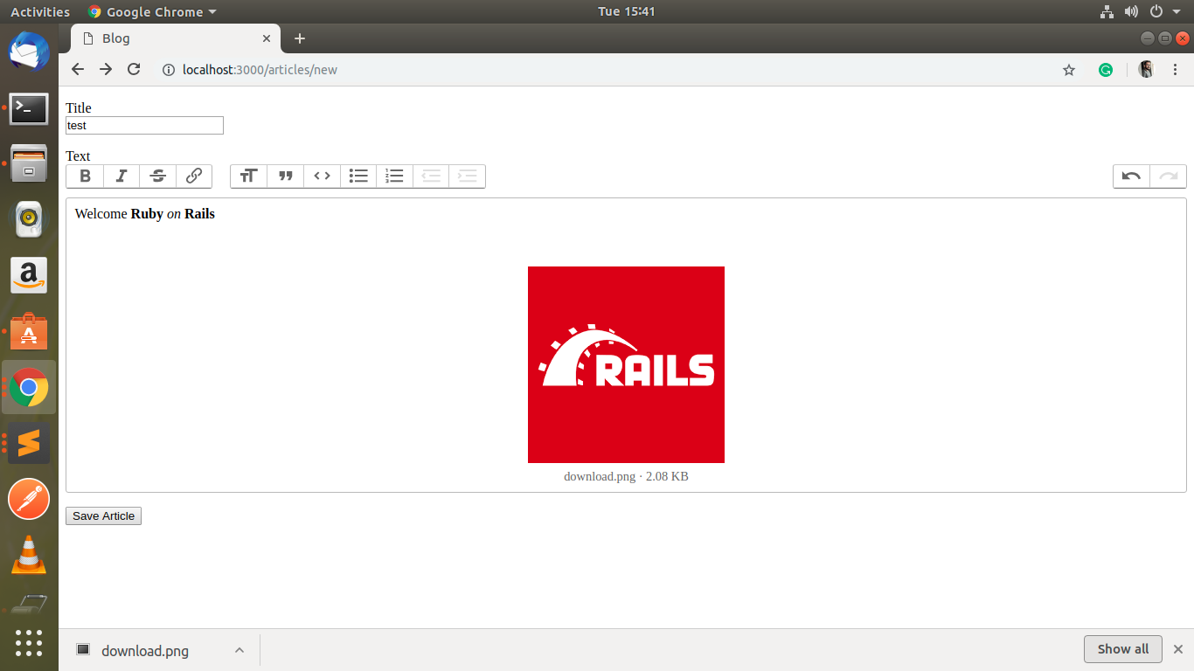The height and width of the screenshot is (671, 1194).
Task: Open Rhythmbox from the dock
Action: [x=29, y=219]
